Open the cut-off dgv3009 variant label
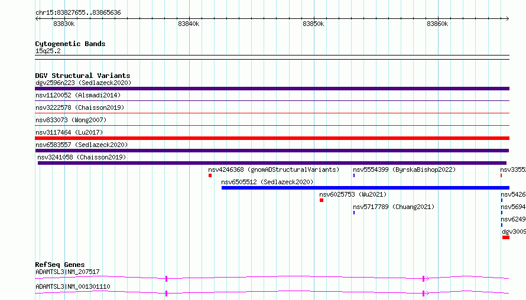This screenshot has height=300, width=526. point(514,231)
